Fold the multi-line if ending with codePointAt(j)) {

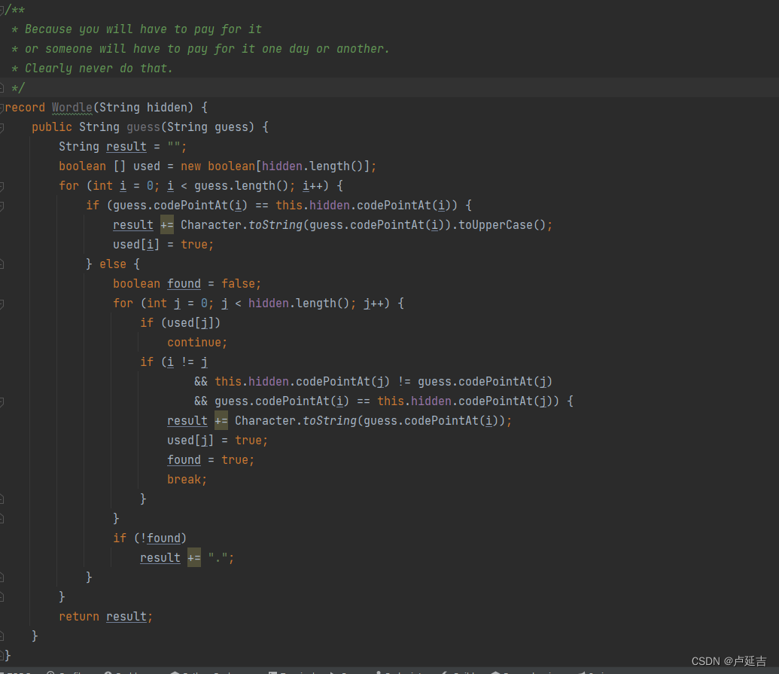2,401
